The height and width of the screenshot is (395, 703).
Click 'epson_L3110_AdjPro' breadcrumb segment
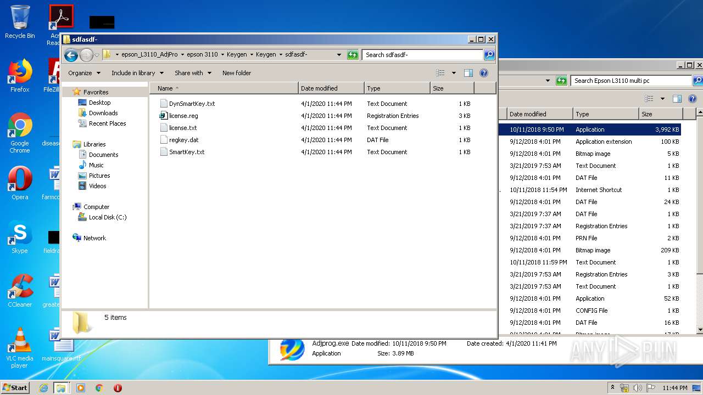coord(149,55)
